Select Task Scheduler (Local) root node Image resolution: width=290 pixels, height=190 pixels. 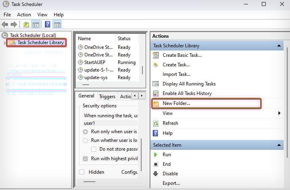33,35
